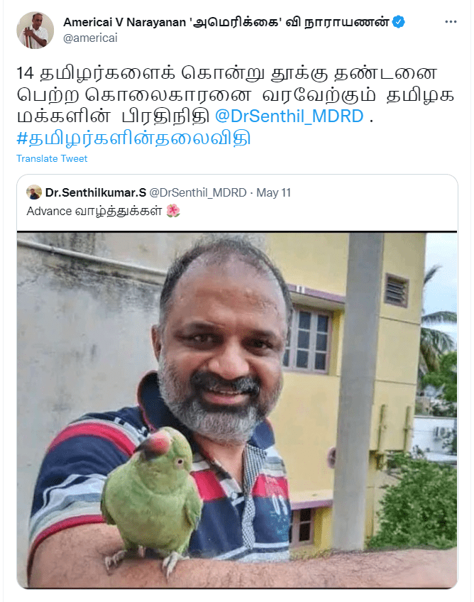Open the Dr.Senthilkumar.S name in quoted tweet
This screenshot has width=474, height=602.
coord(96,192)
